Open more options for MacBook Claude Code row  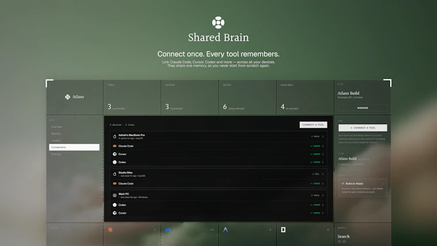[323, 146]
